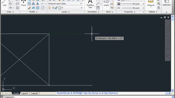Click the Table tool in Annotation panel
175x98 pixels.
click(x=98, y=8)
